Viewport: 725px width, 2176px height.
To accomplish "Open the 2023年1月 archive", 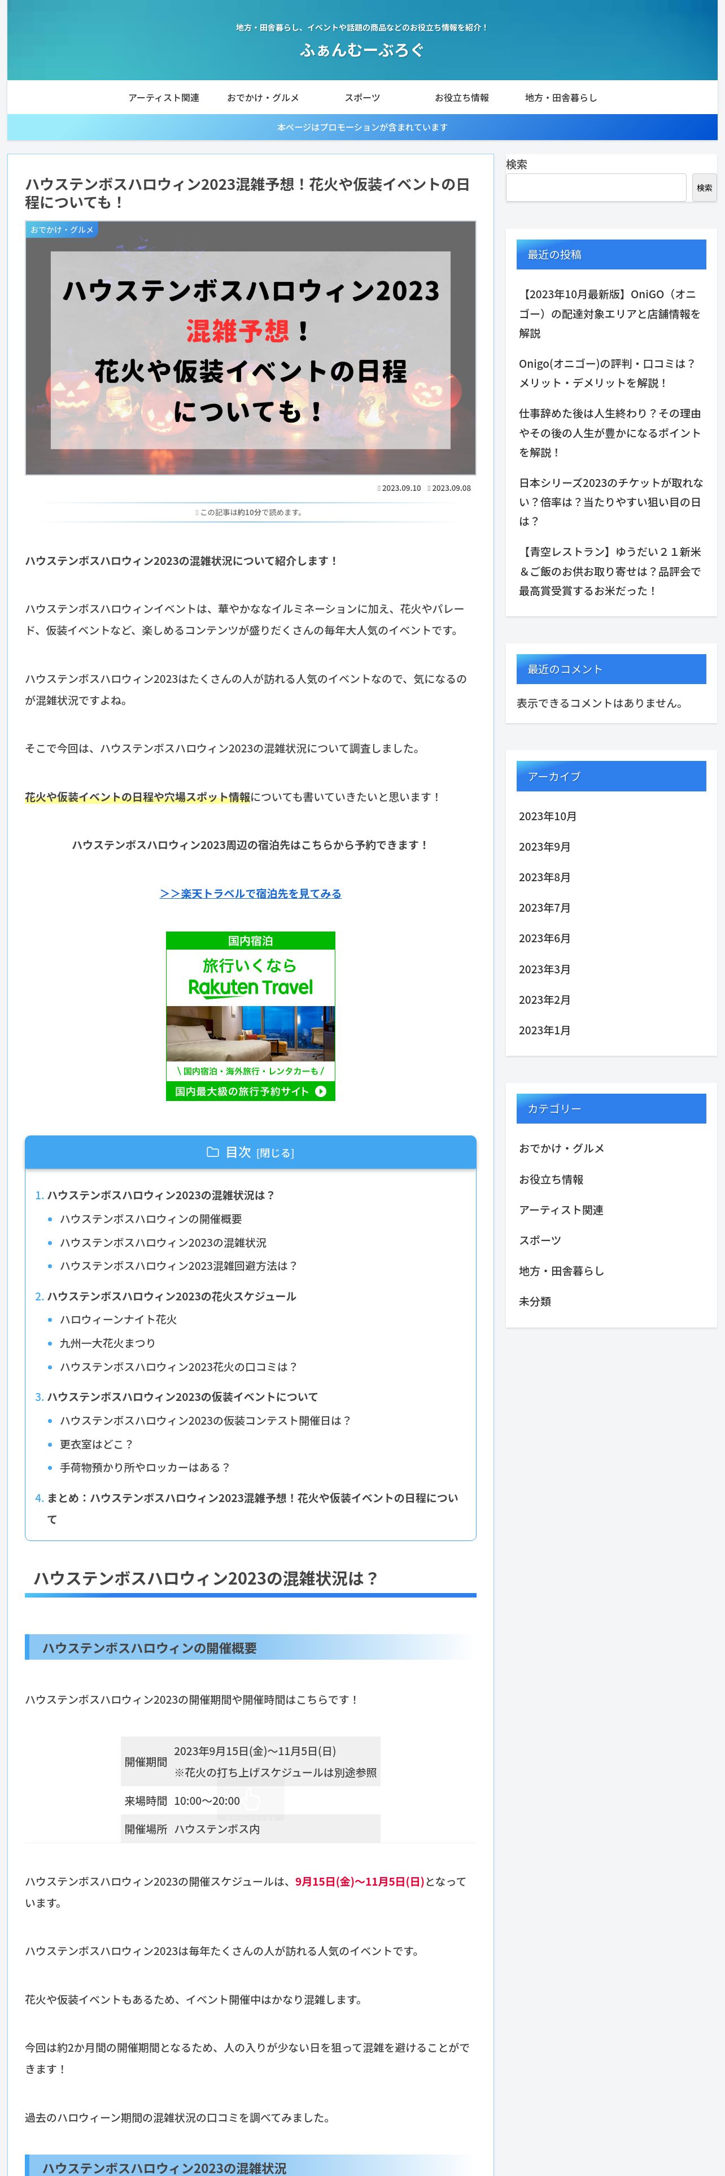I will point(544,1030).
